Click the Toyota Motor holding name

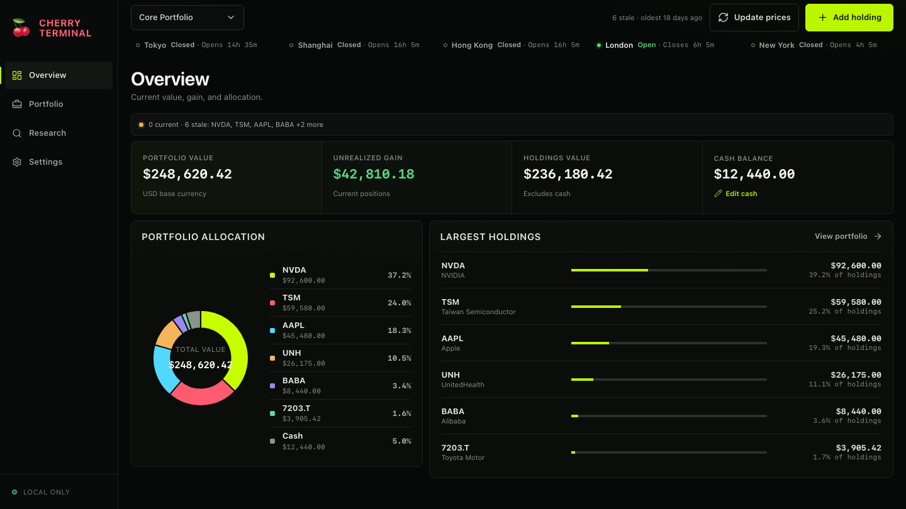(463, 458)
